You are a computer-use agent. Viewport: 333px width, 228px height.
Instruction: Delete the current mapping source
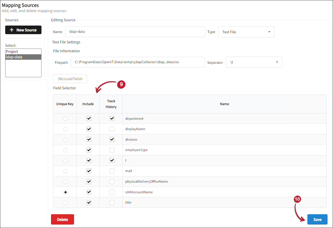[63, 219]
